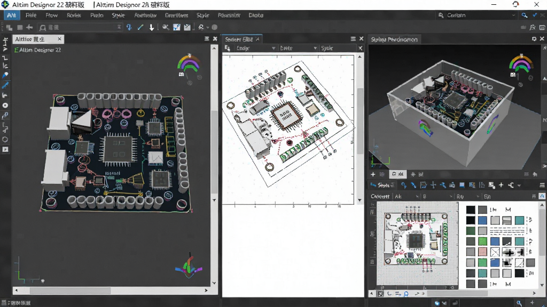Screen dimensions: 547x307
Task: Click the rainbow orientation gauge in the left 3D view
Action: pos(189,64)
